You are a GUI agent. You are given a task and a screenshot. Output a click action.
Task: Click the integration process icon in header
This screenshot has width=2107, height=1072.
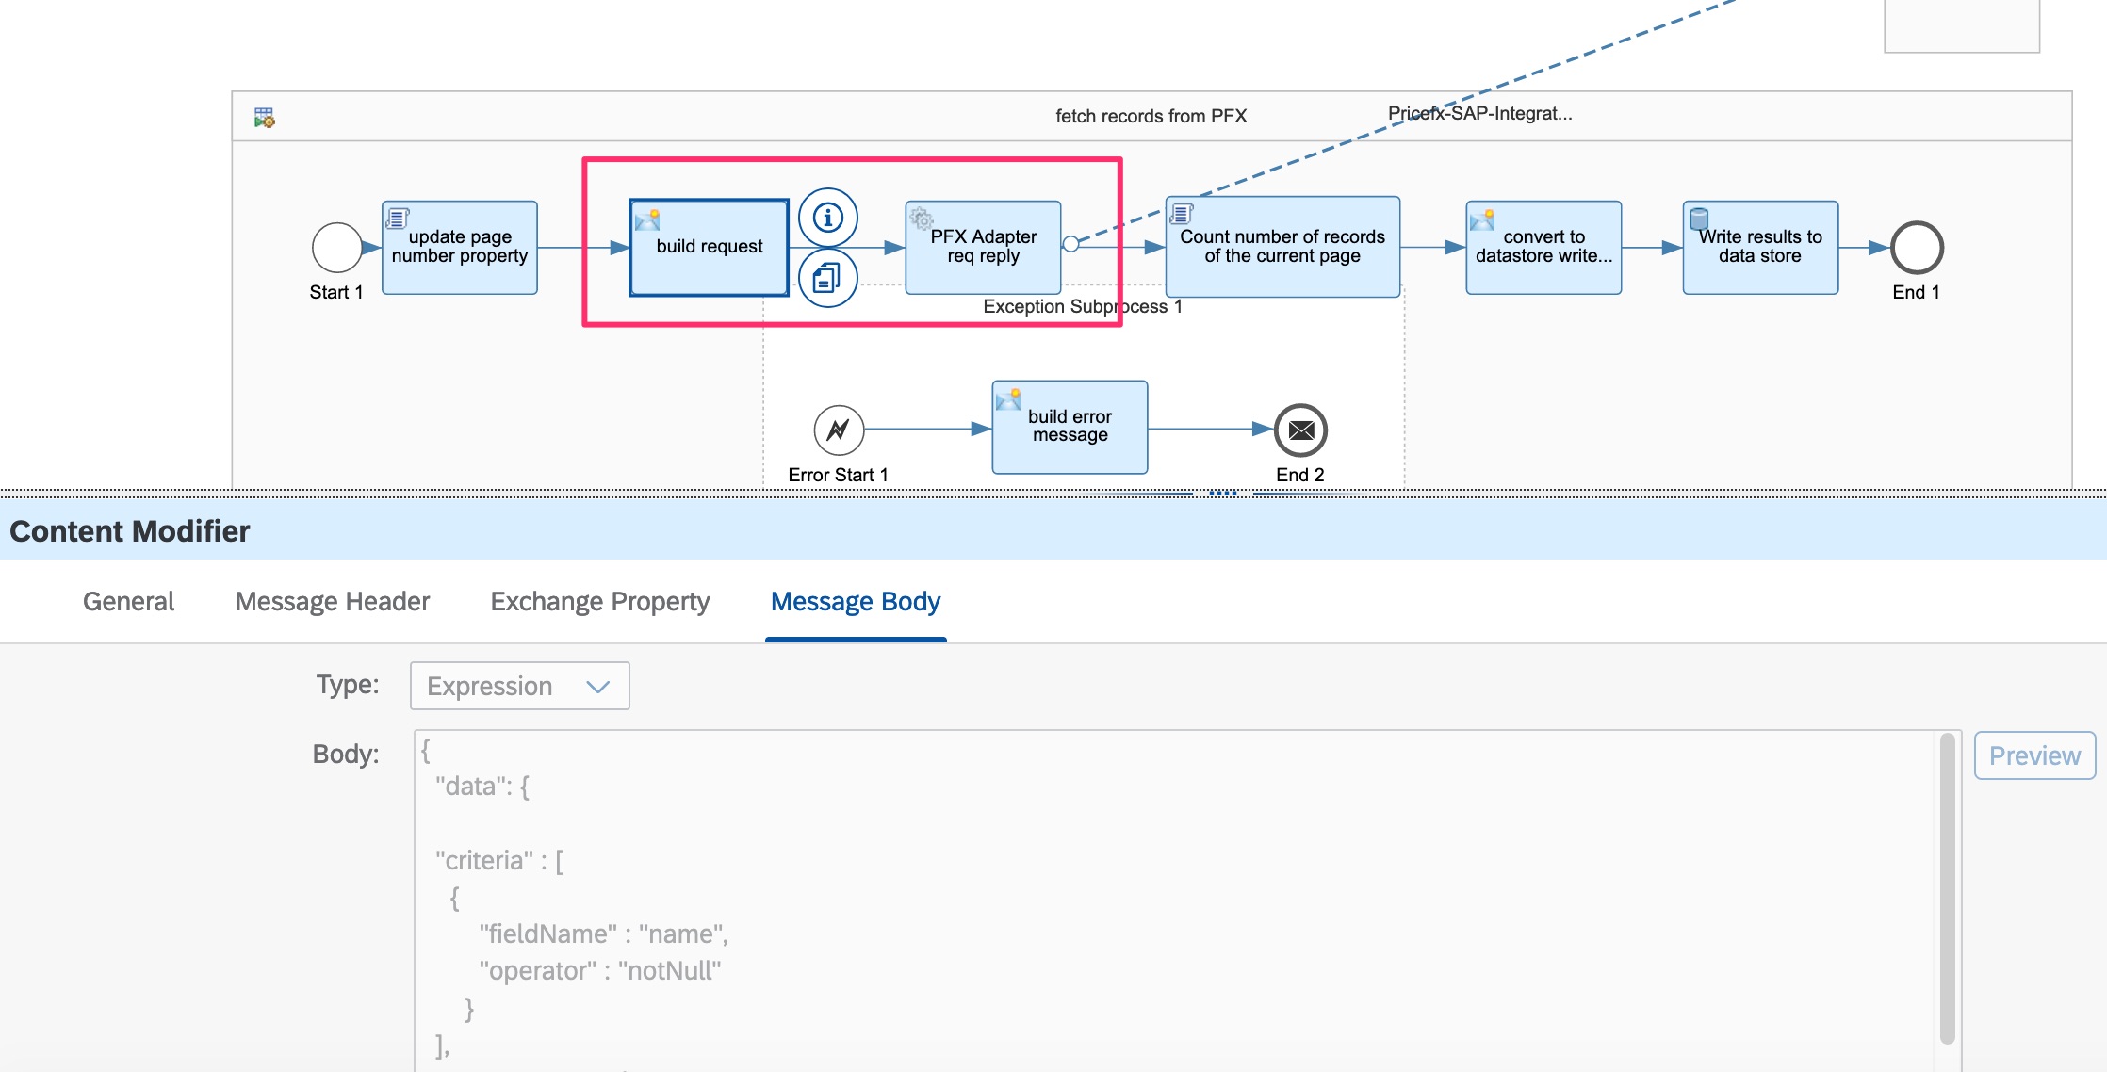pyautogui.click(x=264, y=118)
